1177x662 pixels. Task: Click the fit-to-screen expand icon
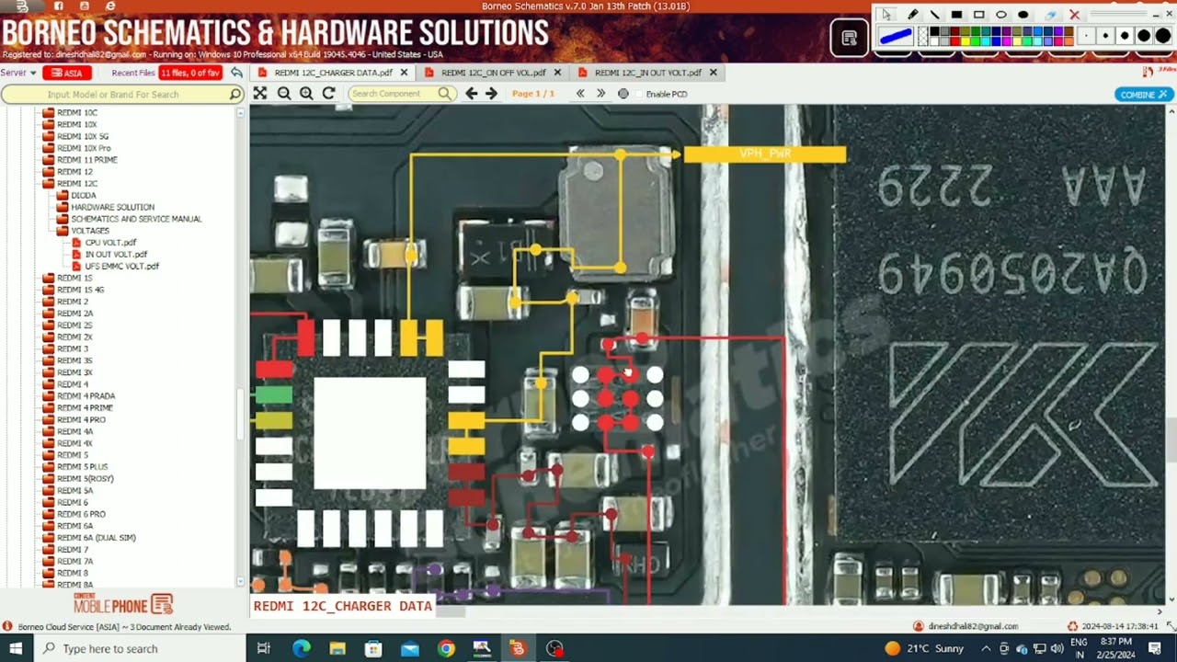click(x=260, y=94)
